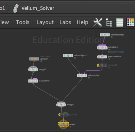The image size is (135, 132).
Task: Click the small badge below vellumsource1
Action: [x=112, y=37]
